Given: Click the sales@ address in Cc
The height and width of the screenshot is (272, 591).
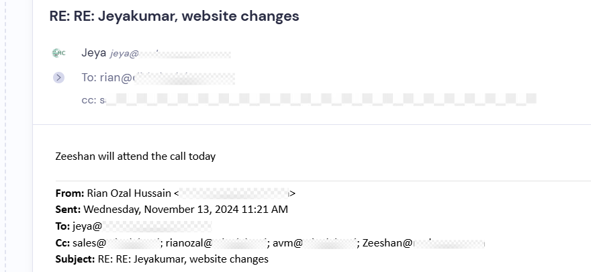Looking at the screenshot, I should pyautogui.click(x=118, y=243).
